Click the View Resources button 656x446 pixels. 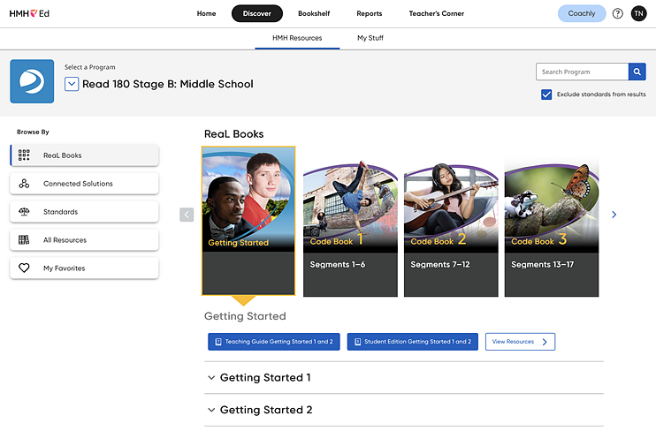tap(520, 342)
